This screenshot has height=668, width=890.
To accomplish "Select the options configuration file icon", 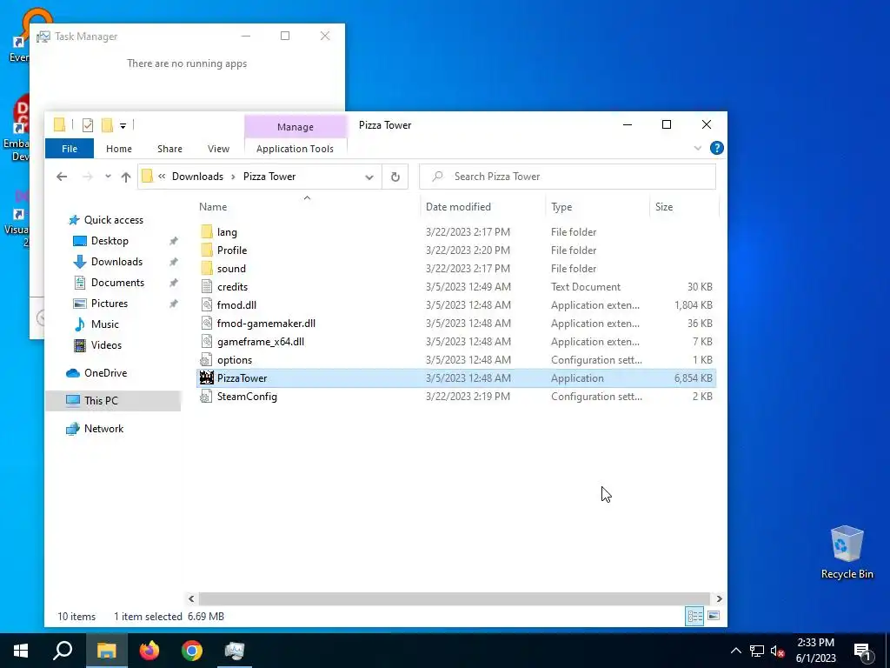I will 207,360.
